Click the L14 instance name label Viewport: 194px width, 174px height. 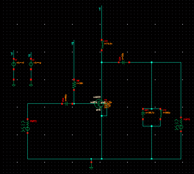[165, 110]
